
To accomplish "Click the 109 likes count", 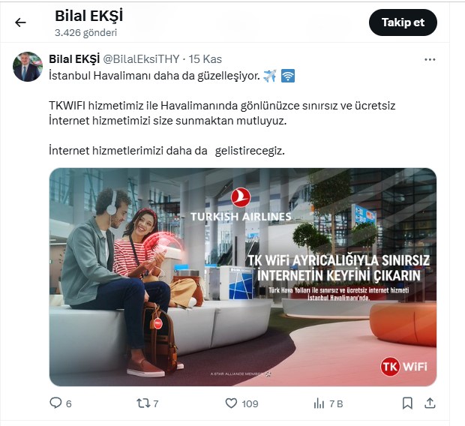I will tap(250, 403).
